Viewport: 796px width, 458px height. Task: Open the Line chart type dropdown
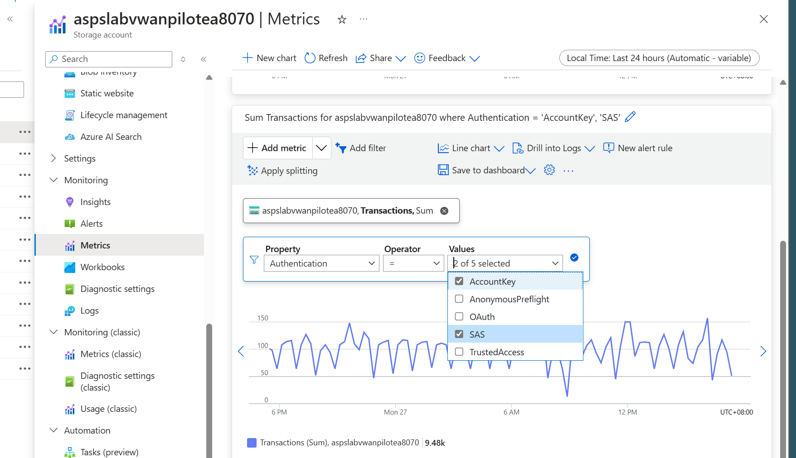[471, 148]
